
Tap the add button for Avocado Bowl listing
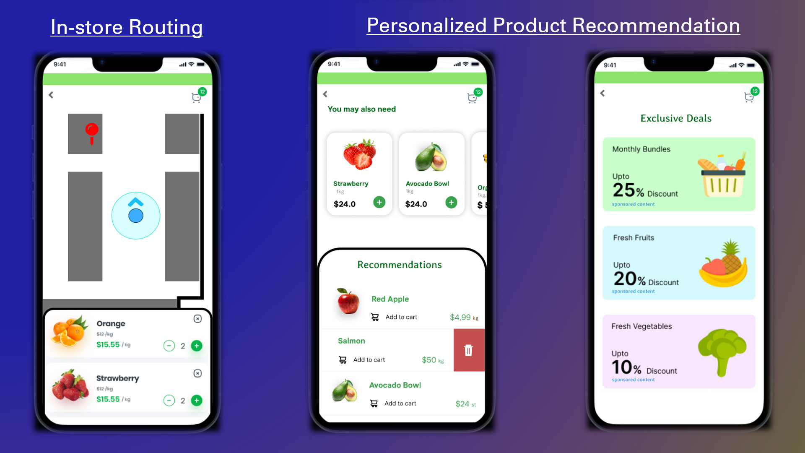tap(452, 203)
